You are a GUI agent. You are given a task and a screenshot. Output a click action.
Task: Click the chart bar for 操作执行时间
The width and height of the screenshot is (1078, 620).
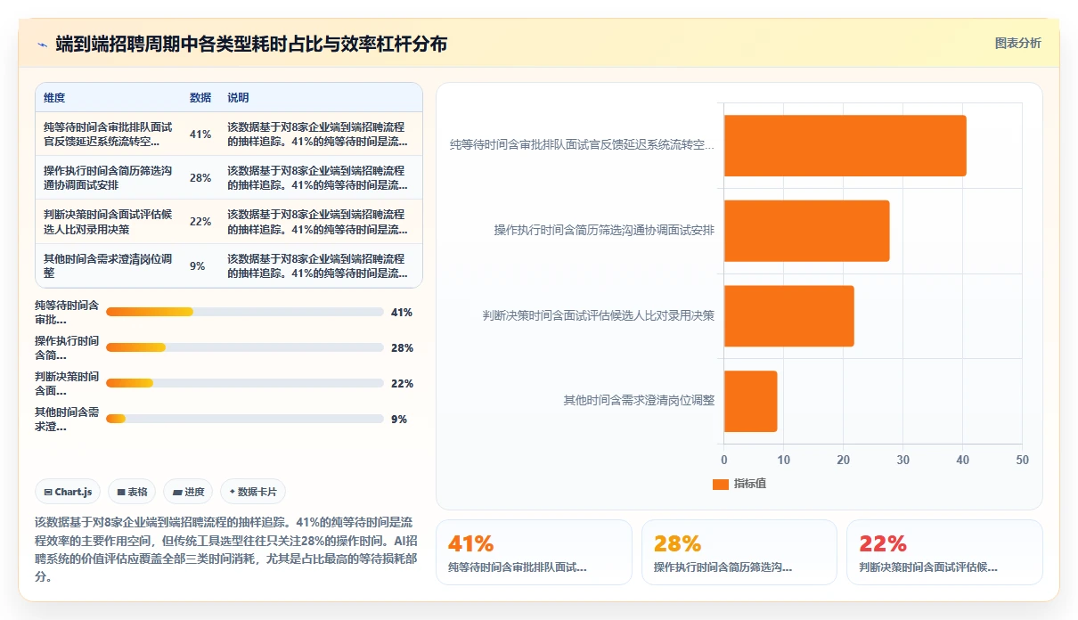(806, 231)
